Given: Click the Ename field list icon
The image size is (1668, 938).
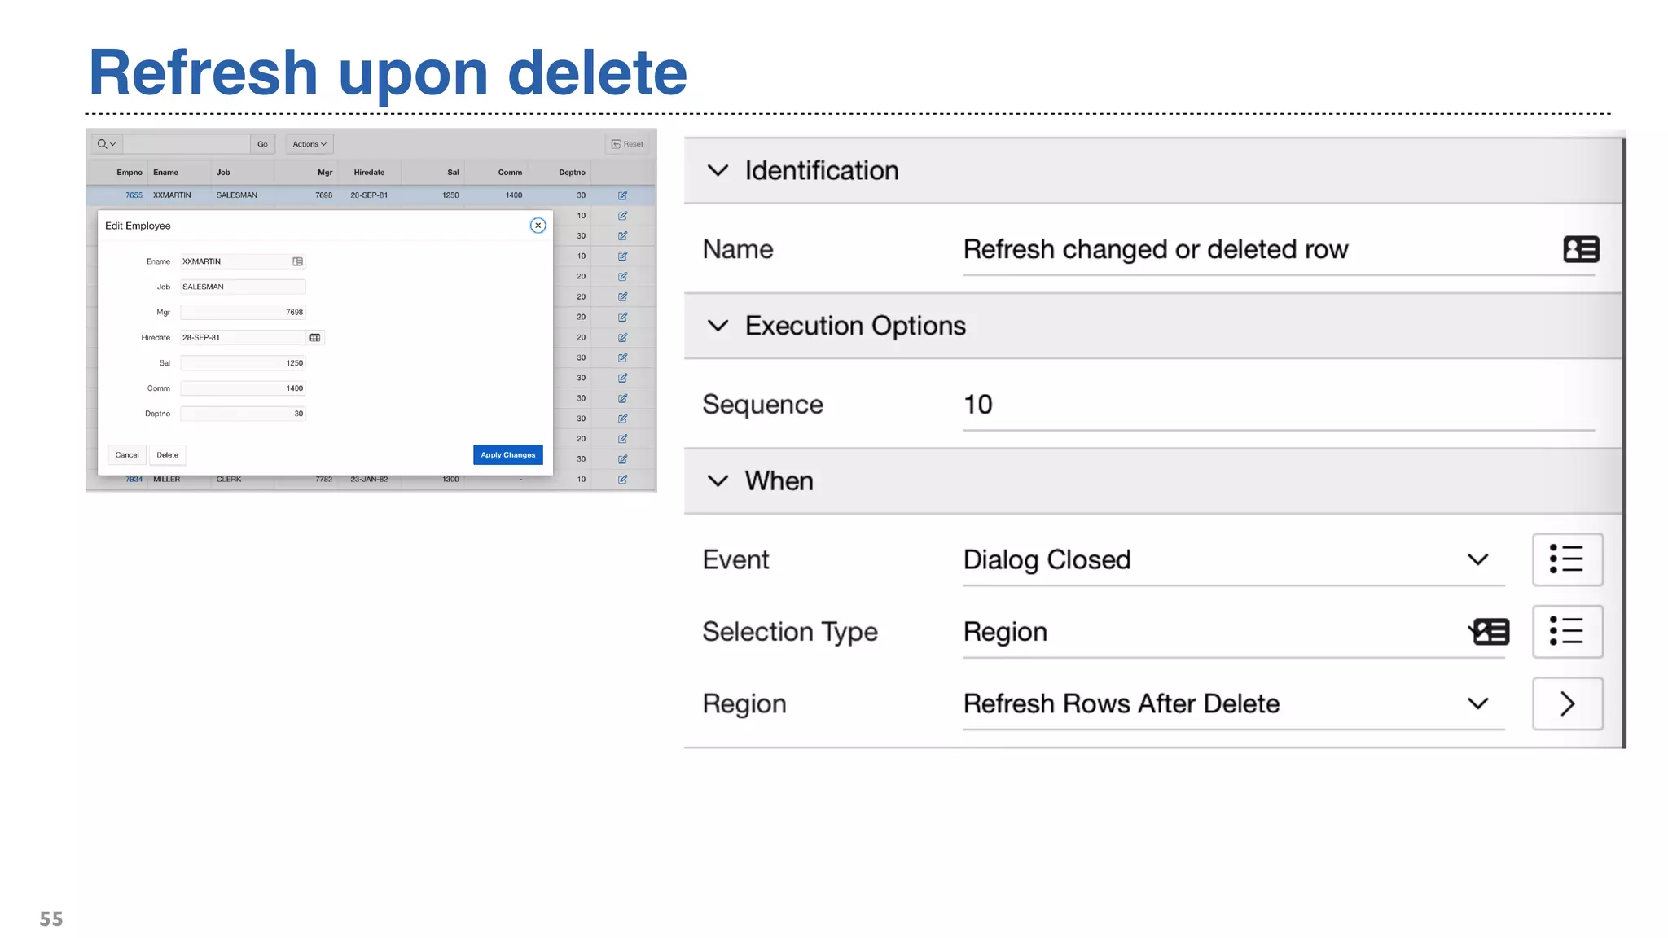Looking at the screenshot, I should (x=298, y=261).
